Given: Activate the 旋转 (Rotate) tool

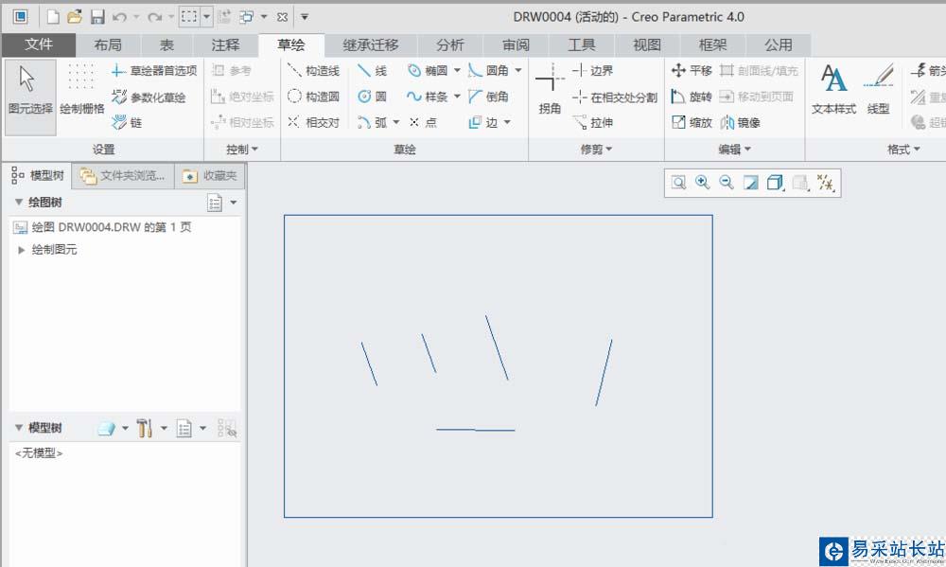Looking at the screenshot, I should [691, 97].
